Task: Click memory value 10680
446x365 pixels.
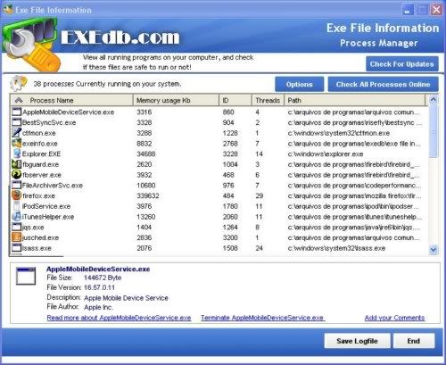Action: coord(146,186)
